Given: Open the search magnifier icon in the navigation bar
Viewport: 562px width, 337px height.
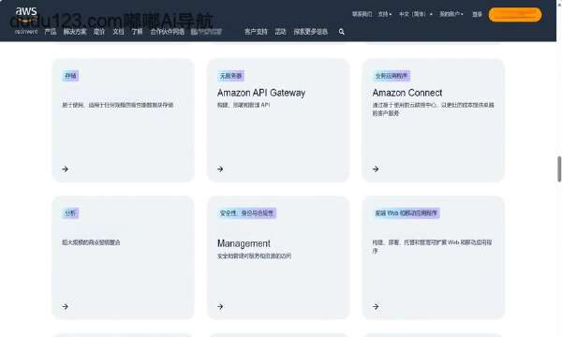Looking at the screenshot, I should coord(342,32).
